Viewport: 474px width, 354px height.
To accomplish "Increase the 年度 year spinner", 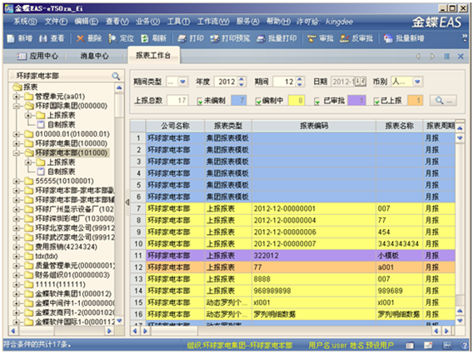I will (x=242, y=79).
